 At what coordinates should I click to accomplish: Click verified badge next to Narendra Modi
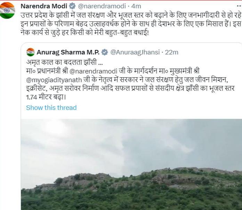pyautogui.click(x=72, y=6)
